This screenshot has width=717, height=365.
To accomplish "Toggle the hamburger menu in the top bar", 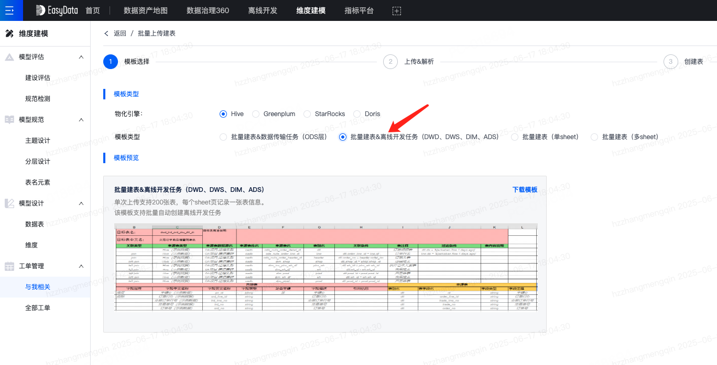I will pyautogui.click(x=9, y=10).
